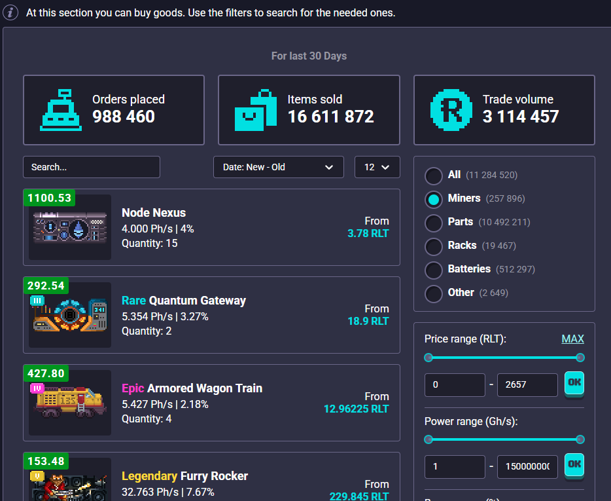Screen dimensions: 611x501
Task: Click the Legendary Furry Rocker miner image
Action: pyautogui.click(x=69, y=485)
